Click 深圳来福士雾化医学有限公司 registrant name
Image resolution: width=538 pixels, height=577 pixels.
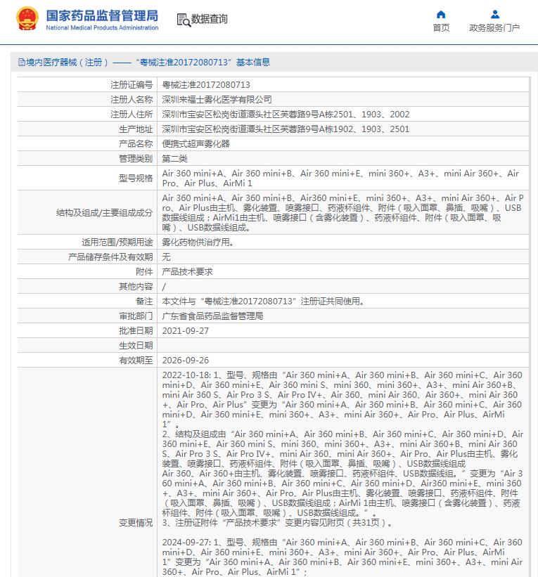click(217, 100)
